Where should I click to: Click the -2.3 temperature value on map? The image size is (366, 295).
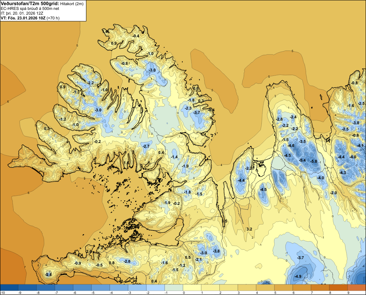188,108
